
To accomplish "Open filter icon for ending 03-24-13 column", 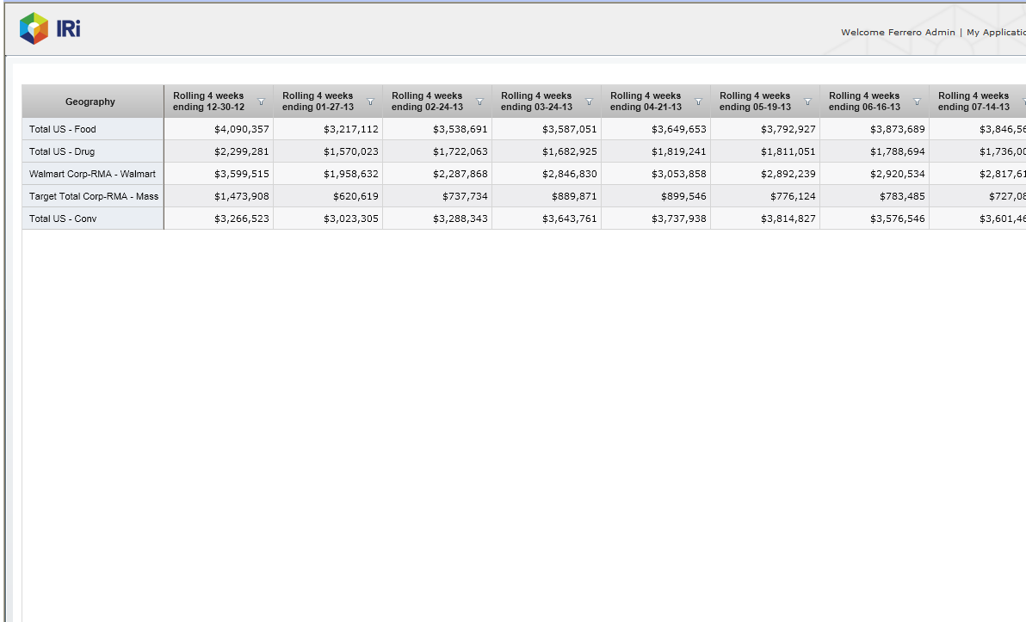I will pos(589,102).
